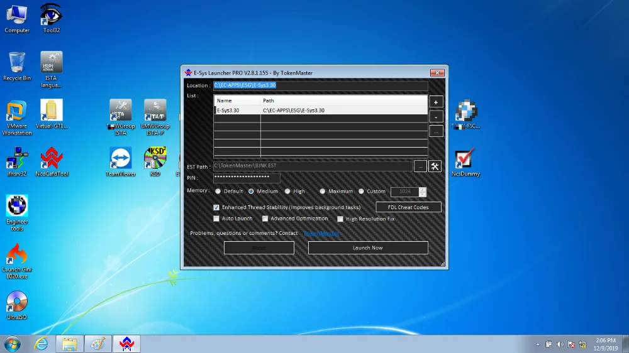The height and width of the screenshot is (353, 629).
Task: Open the EST tools wrench icon button
Action: pyautogui.click(x=435, y=166)
